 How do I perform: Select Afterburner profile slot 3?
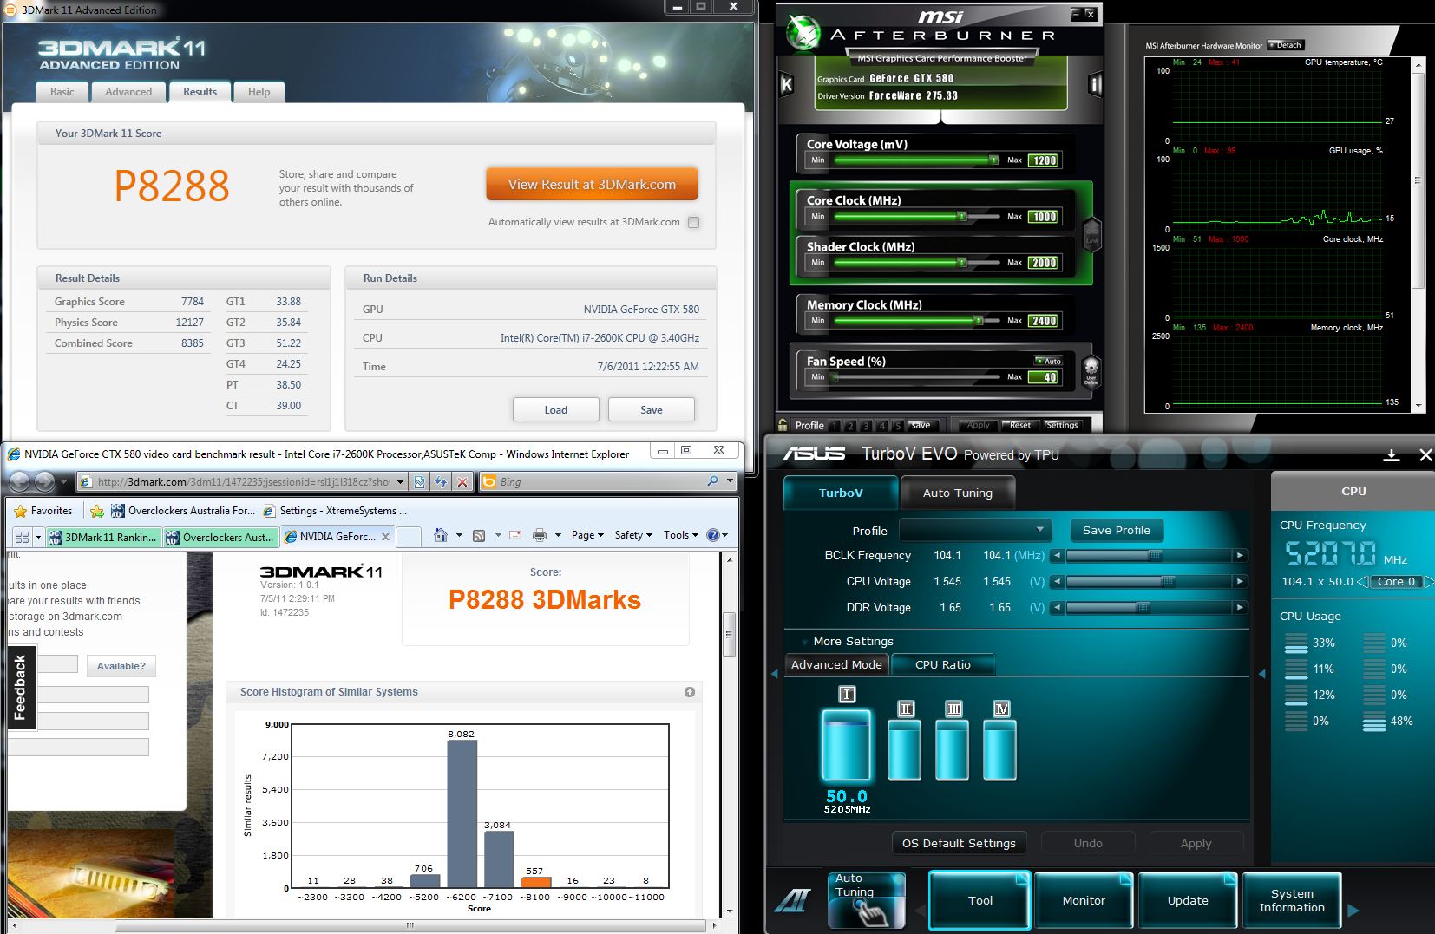click(867, 426)
